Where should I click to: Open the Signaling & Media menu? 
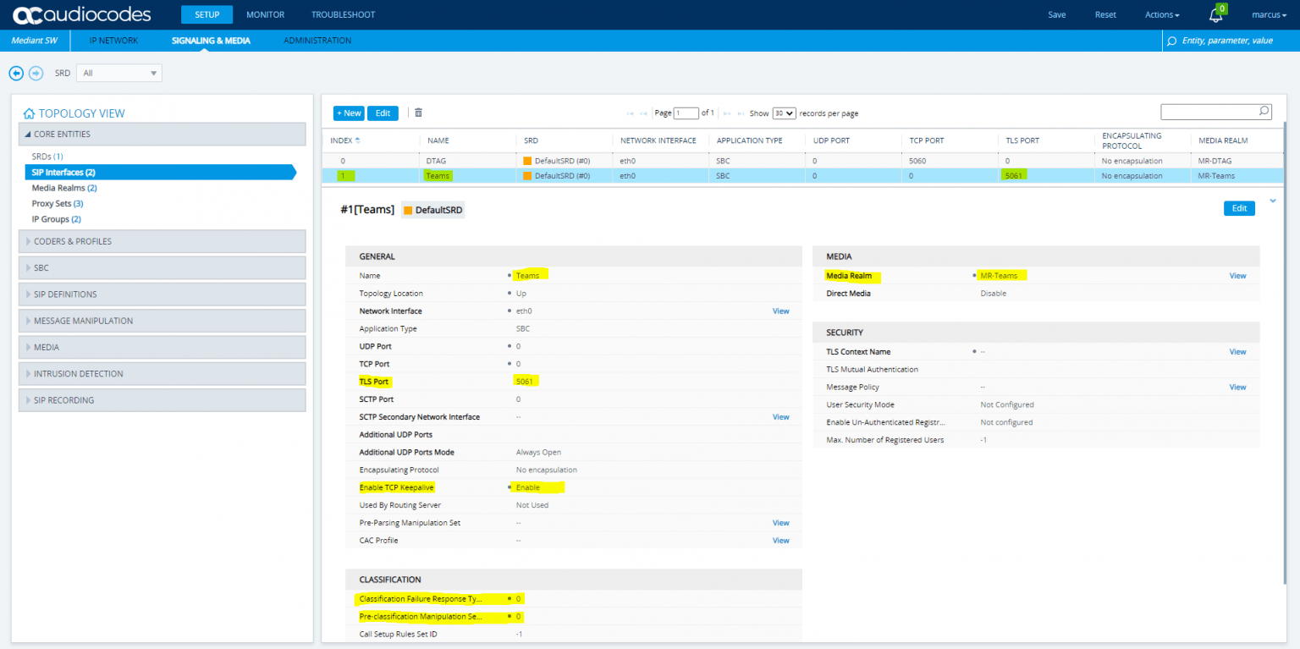coord(211,41)
